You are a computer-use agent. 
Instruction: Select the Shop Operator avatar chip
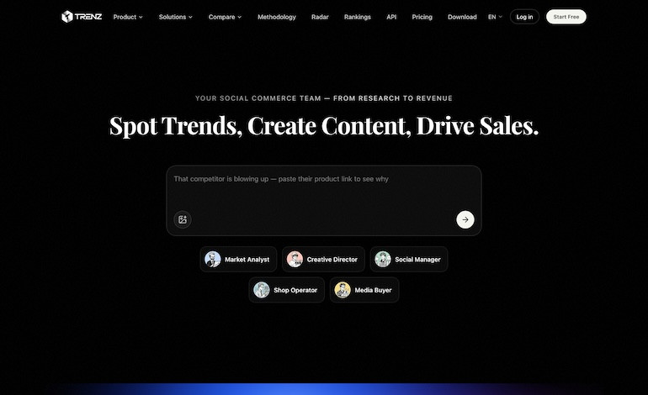pos(286,290)
